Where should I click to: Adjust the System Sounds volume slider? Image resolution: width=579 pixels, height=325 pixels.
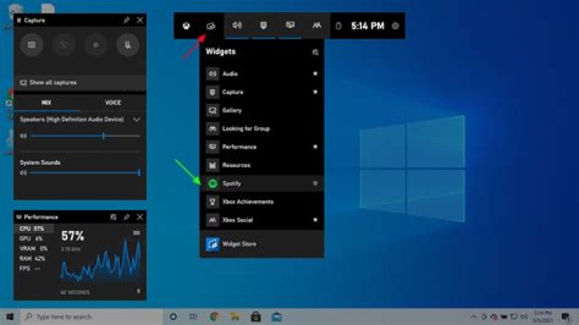pos(85,172)
